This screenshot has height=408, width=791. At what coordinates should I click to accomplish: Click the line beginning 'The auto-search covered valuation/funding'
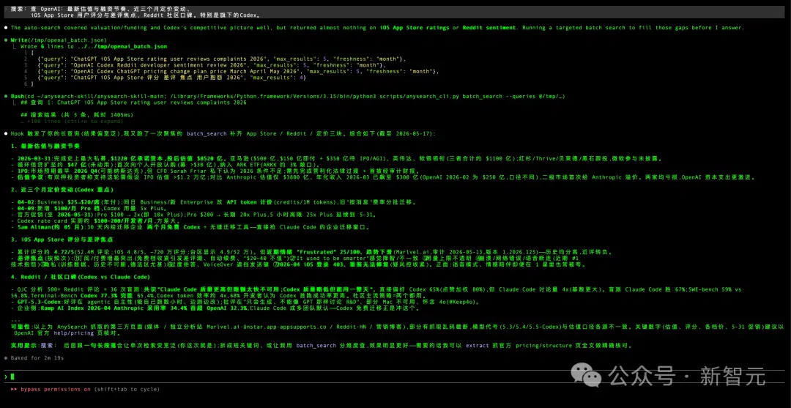tap(377, 27)
